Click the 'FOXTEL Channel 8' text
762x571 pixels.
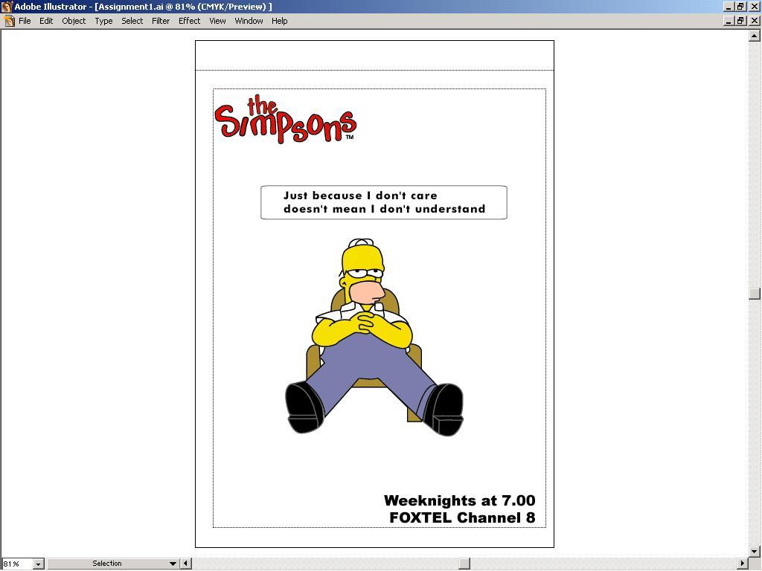[x=462, y=517]
